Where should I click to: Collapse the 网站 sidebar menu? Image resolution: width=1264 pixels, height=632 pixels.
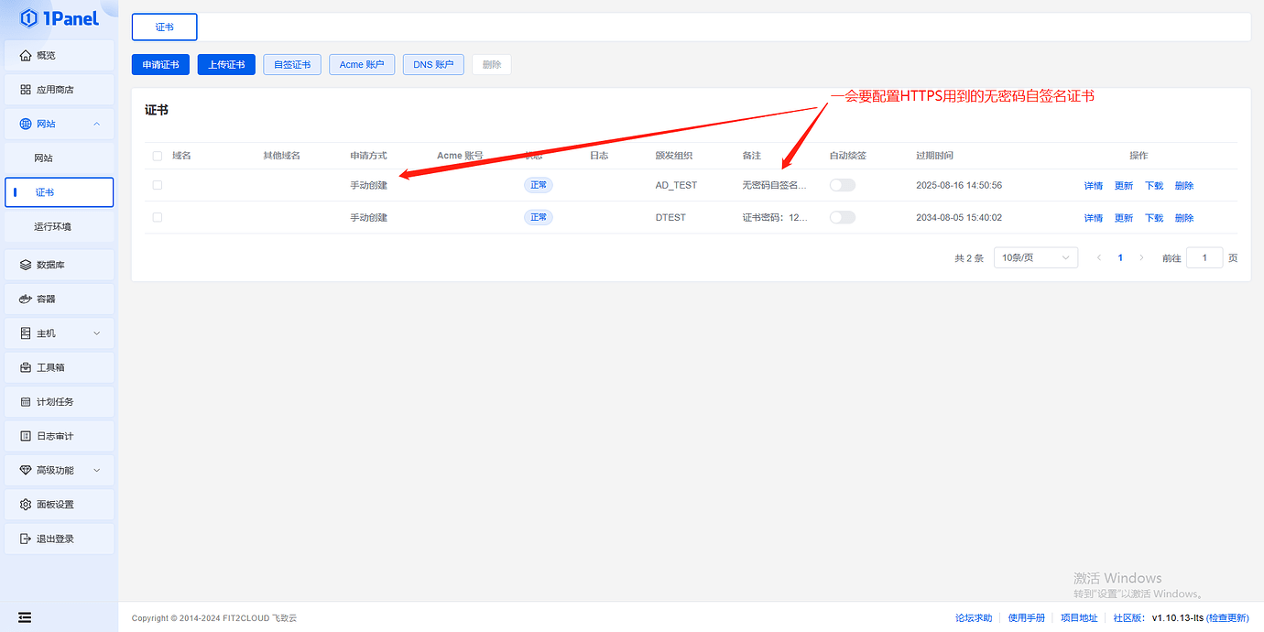(x=59, y=123)
